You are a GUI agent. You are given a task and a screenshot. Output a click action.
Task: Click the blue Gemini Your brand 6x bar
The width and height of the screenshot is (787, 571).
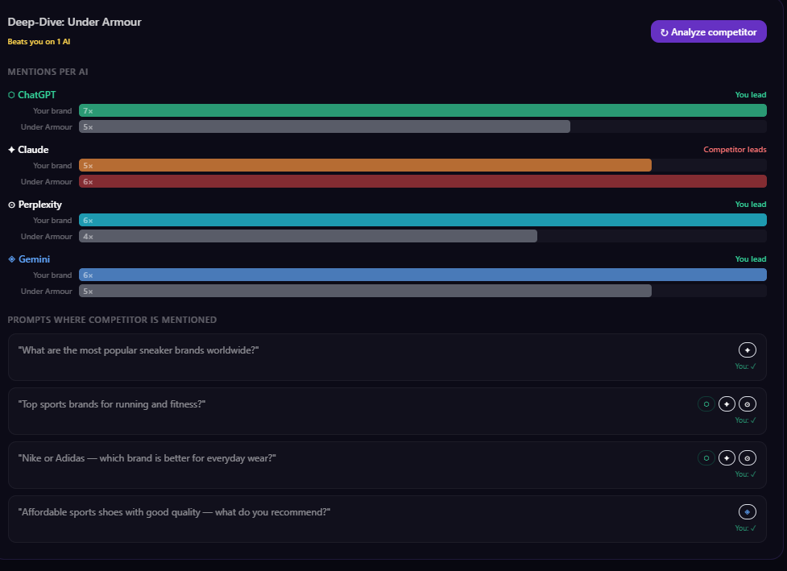[423, 275]
